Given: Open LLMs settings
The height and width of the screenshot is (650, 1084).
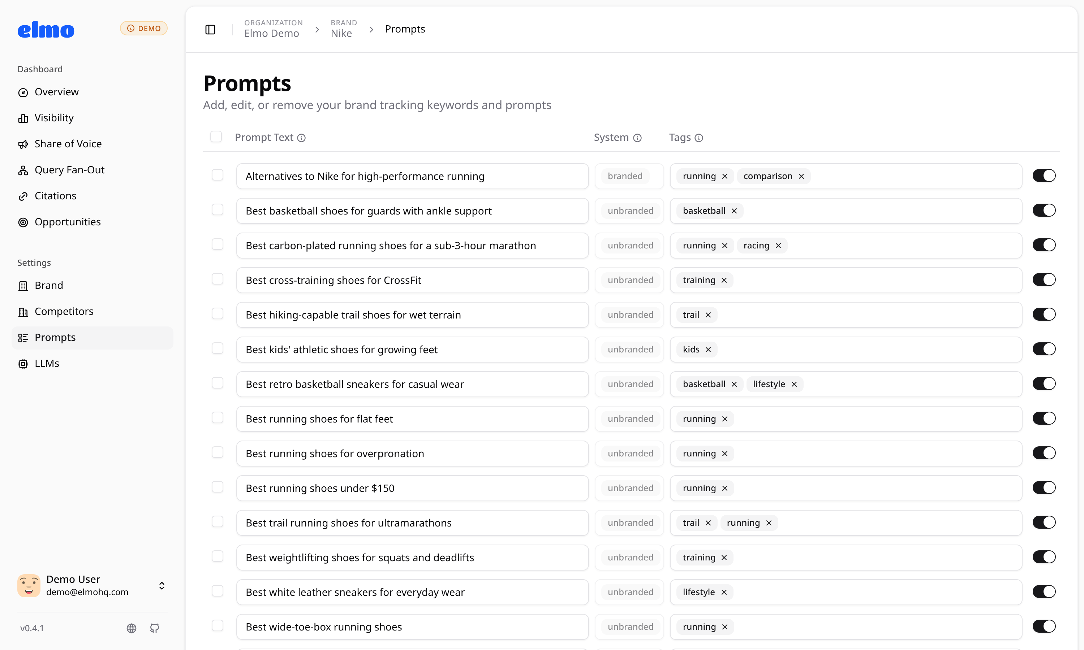Looking at the screenshot, I should tap(93, 364).
